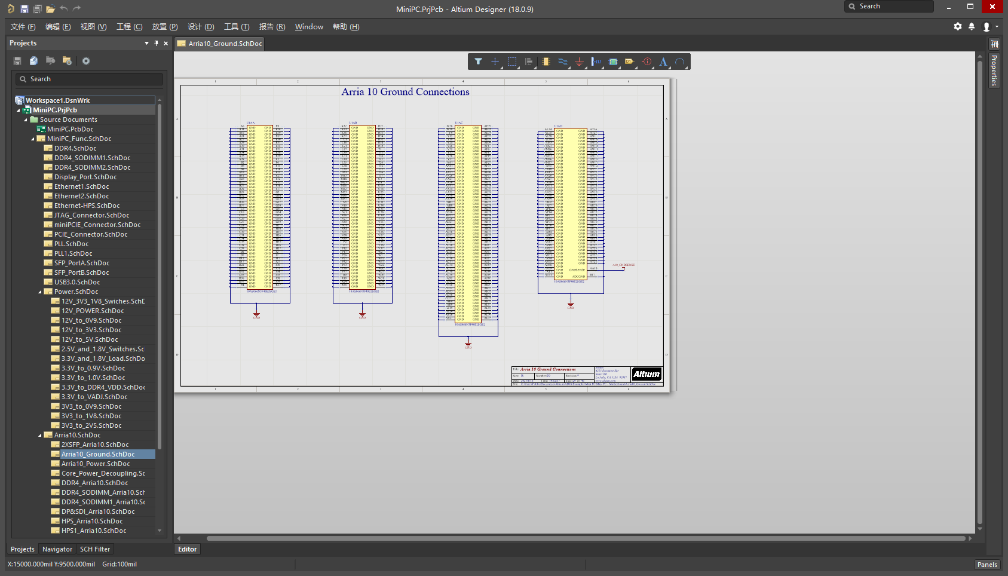Open Projects panel settings gear

[x=86, y=61]
